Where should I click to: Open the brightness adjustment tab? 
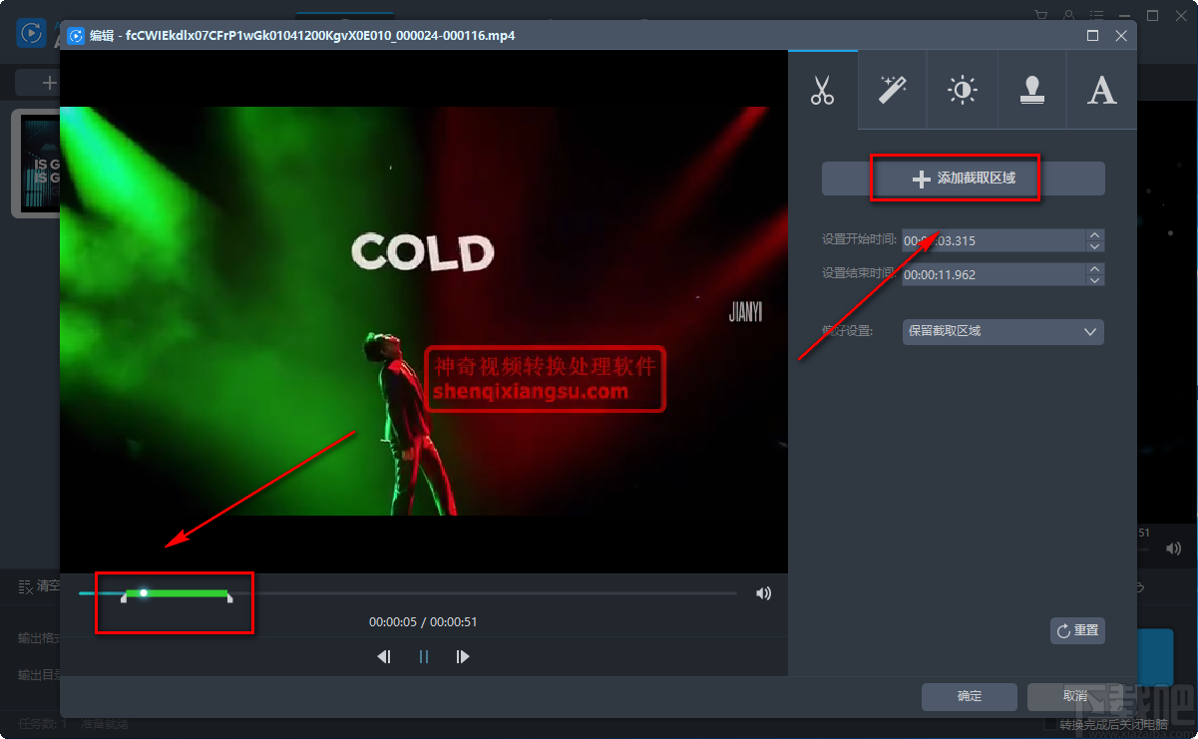(x=962, y=91)
